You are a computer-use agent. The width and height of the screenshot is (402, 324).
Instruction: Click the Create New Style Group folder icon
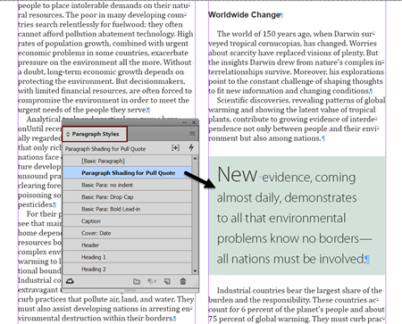coord(137,281)
